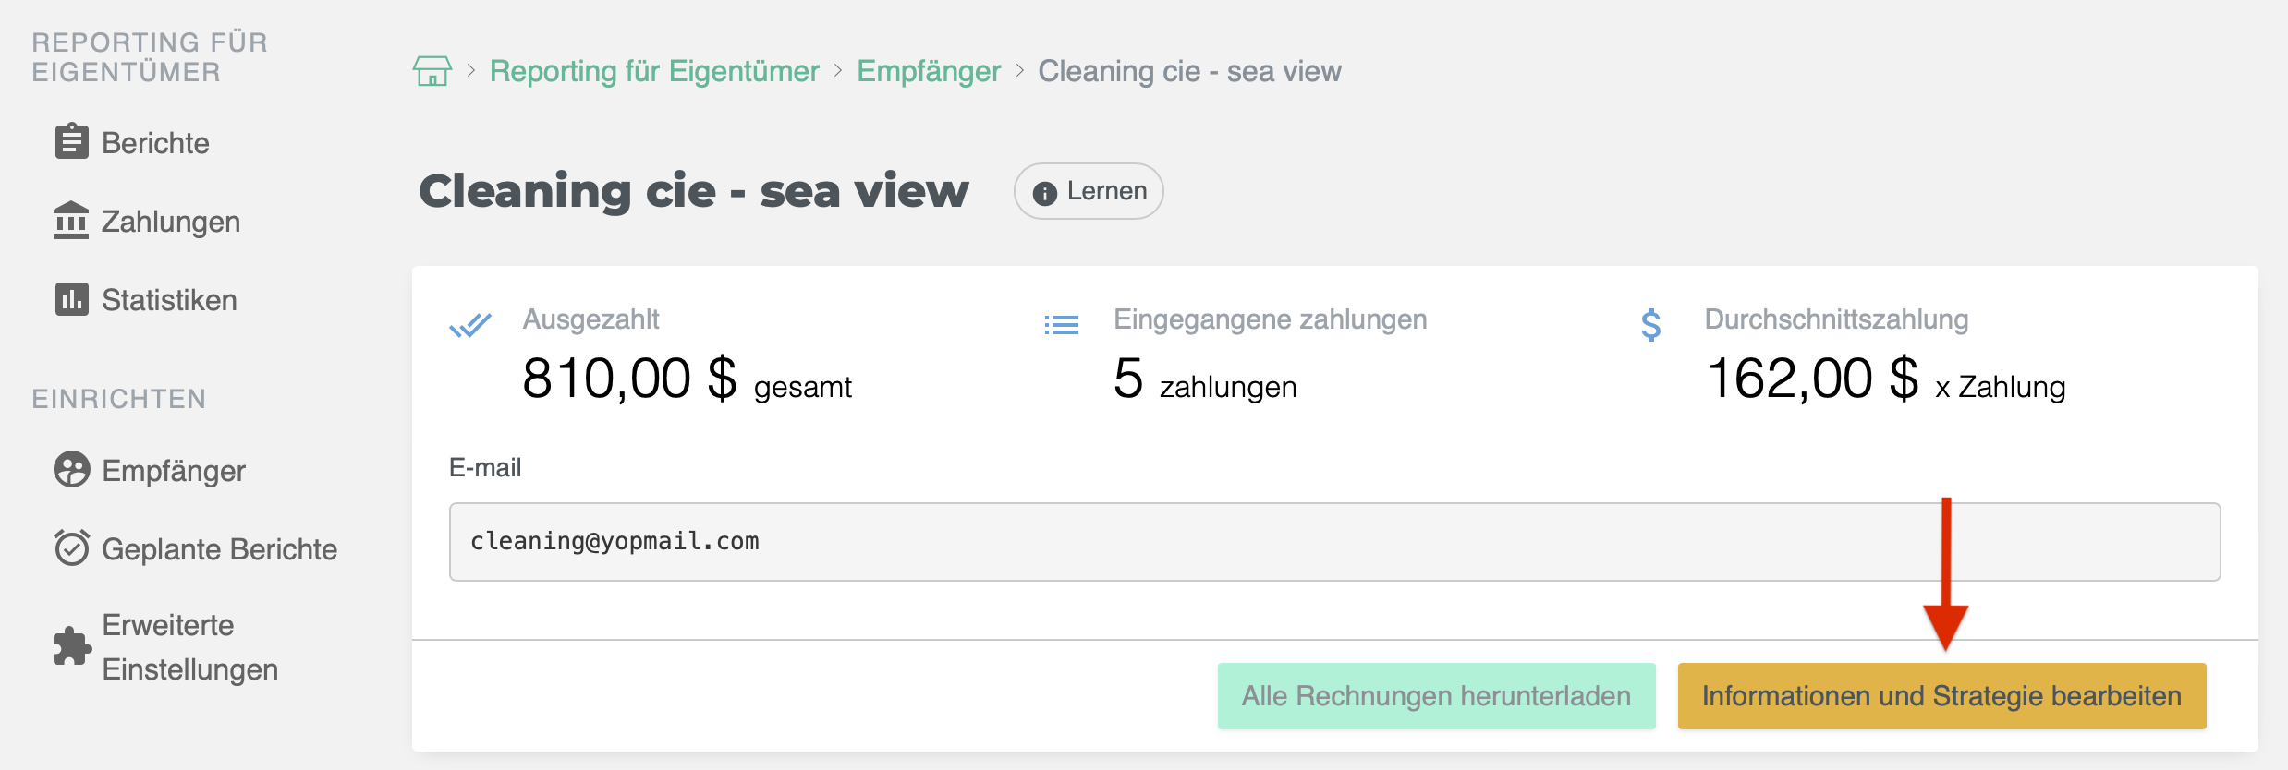2288x770 pixels.
Task: Click the Geplante Berichte alarm clock icon
Action: click(71, 547)
